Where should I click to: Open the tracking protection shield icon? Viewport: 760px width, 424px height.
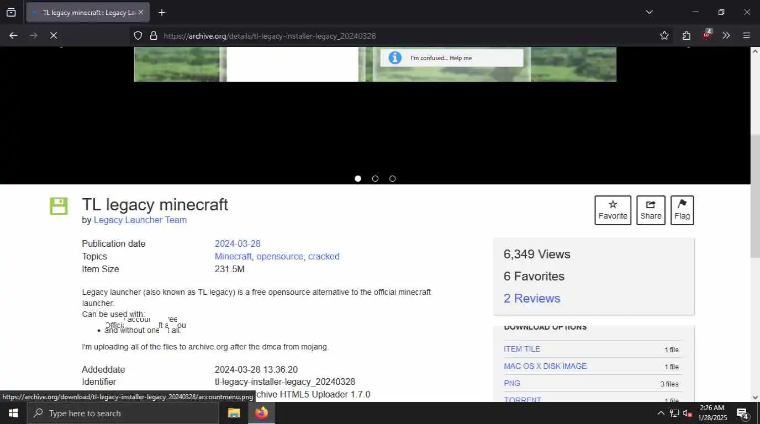pyautogui.click(x=138, y=35)
